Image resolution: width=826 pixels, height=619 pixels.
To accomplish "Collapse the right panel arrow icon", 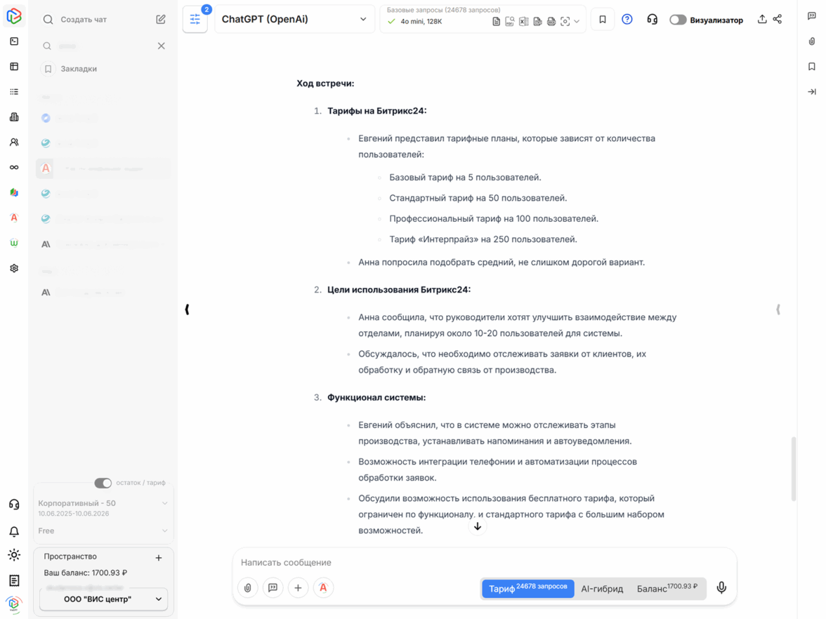I will [x=812, y=91].
